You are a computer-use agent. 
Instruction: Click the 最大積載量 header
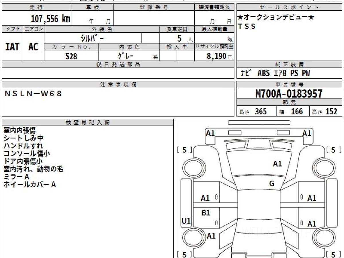(x=214, y=29)
